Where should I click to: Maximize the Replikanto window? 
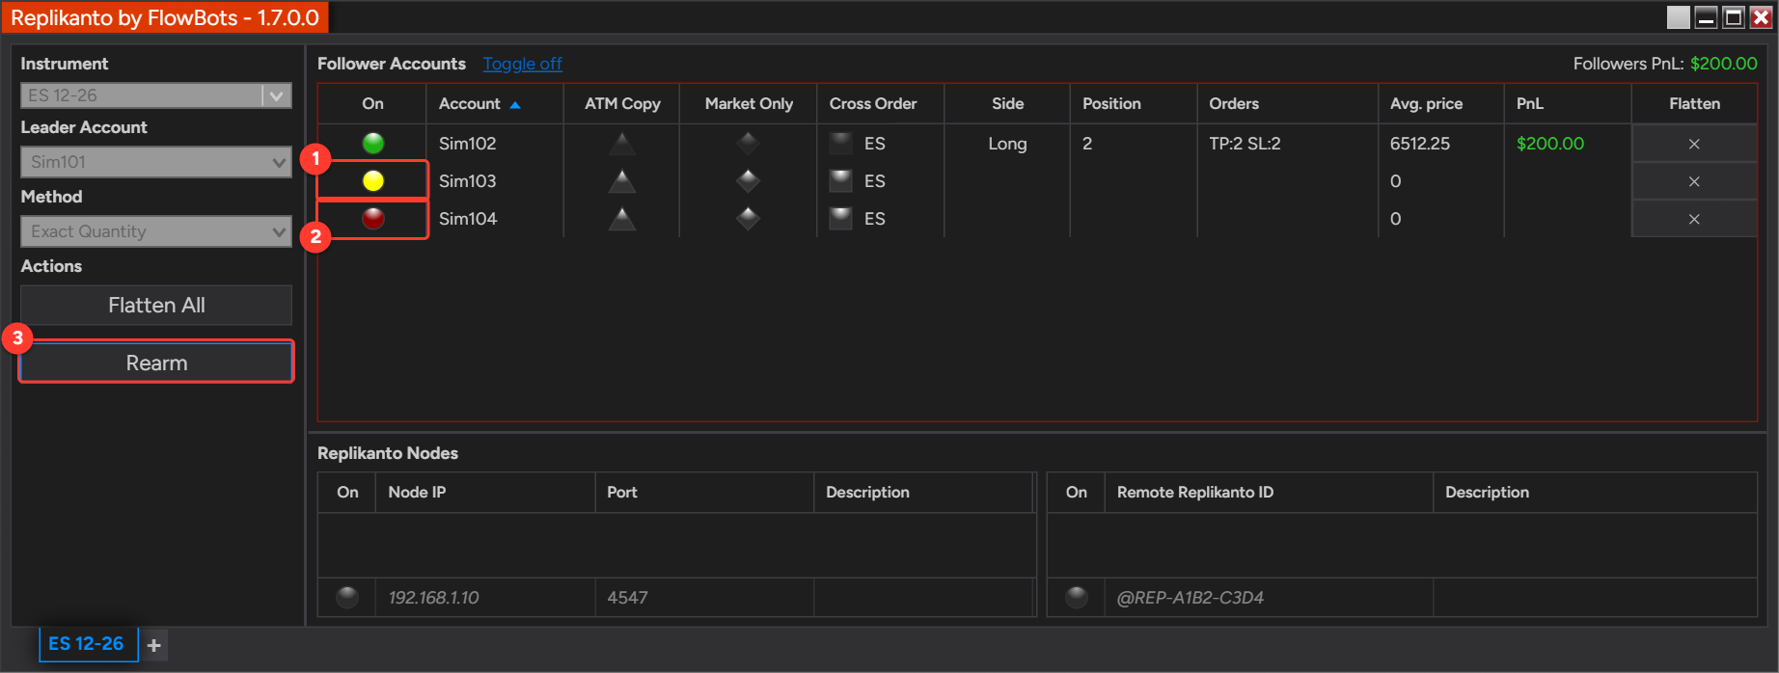(x=1734, y=17)
